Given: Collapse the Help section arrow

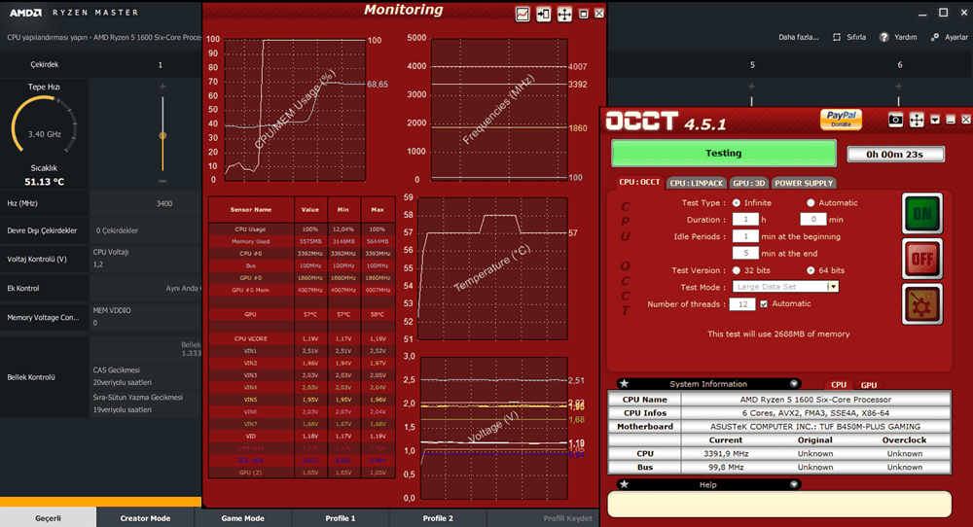Looking at the screenshot, I should pos(794,483).
